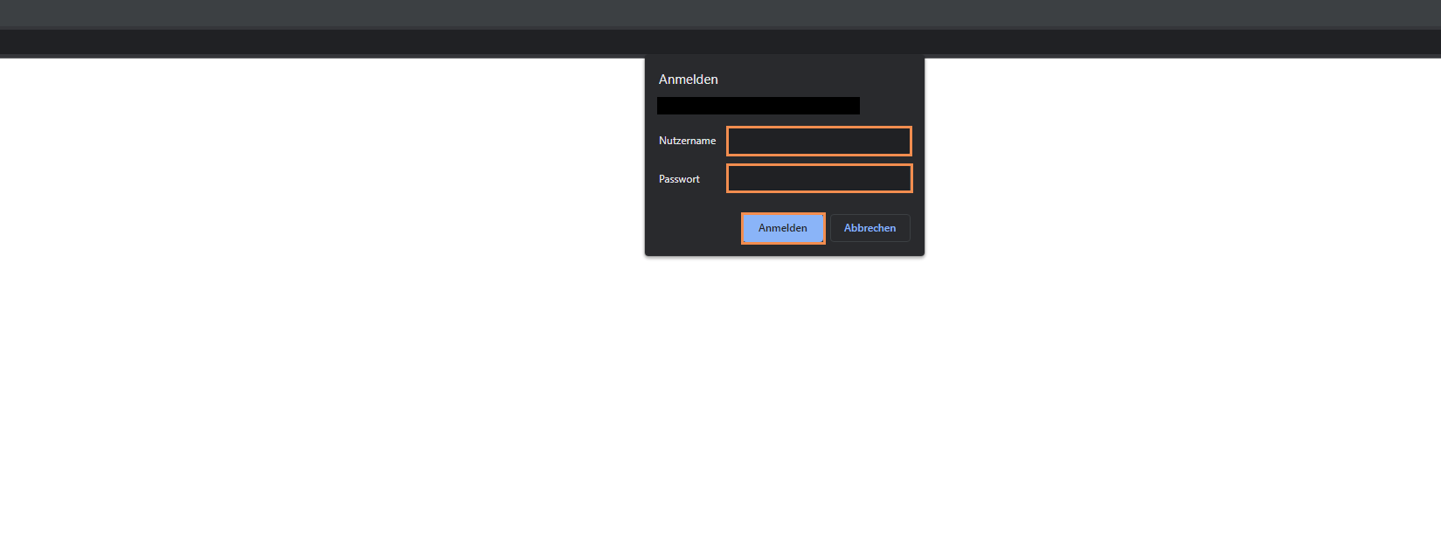The height and width of the screenshot is (540, 1441).
Task: Focus the Nutzername input field
Action: click(819, 141)
